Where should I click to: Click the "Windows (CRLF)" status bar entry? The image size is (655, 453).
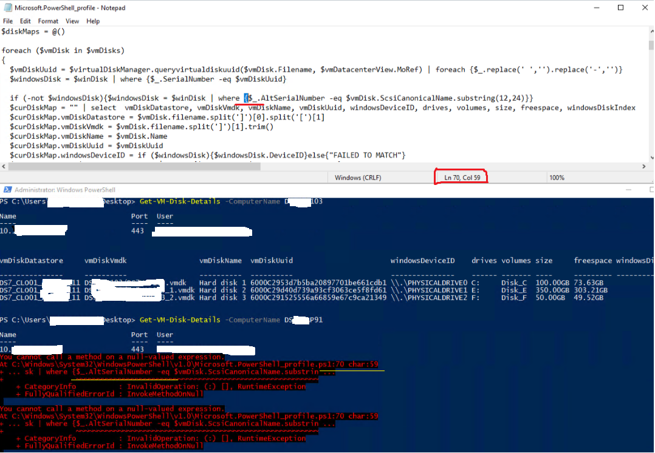coord(358,178)
